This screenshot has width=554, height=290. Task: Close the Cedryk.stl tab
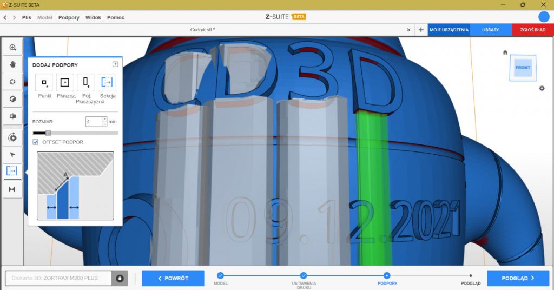point(409,30)
